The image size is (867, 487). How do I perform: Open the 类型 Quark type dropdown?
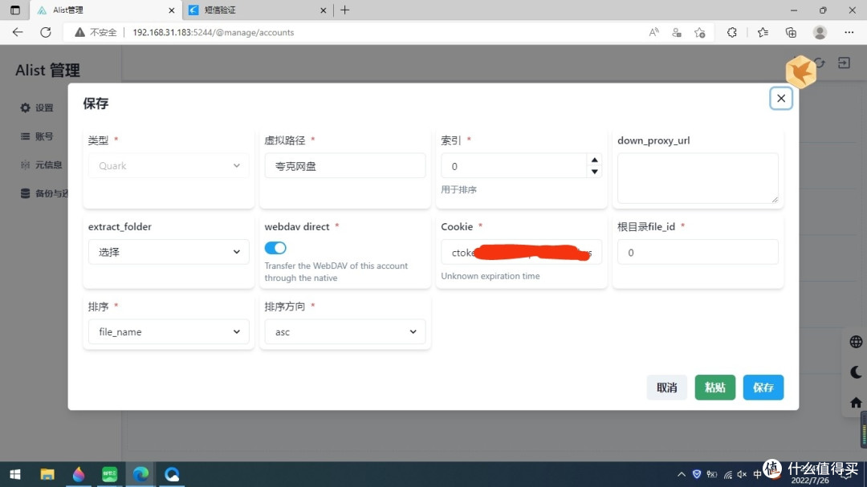click(168, 165)
